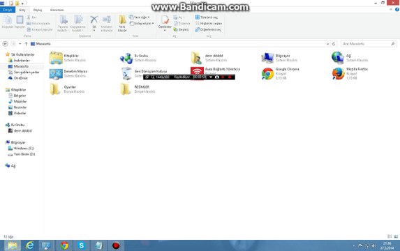
Task: Click the Yapıştır (paste) ribbon icon
Action: [x=20, y=20]
